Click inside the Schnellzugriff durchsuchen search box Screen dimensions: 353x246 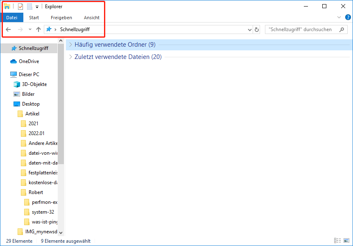click(305, 29)
